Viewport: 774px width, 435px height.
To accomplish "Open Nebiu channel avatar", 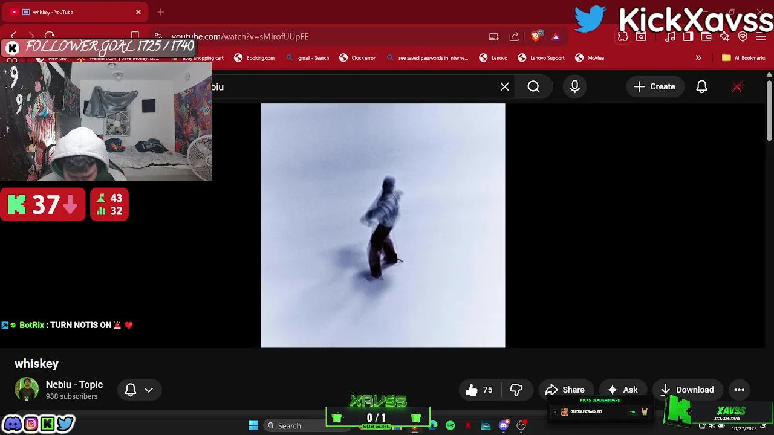I will [27, 390].
